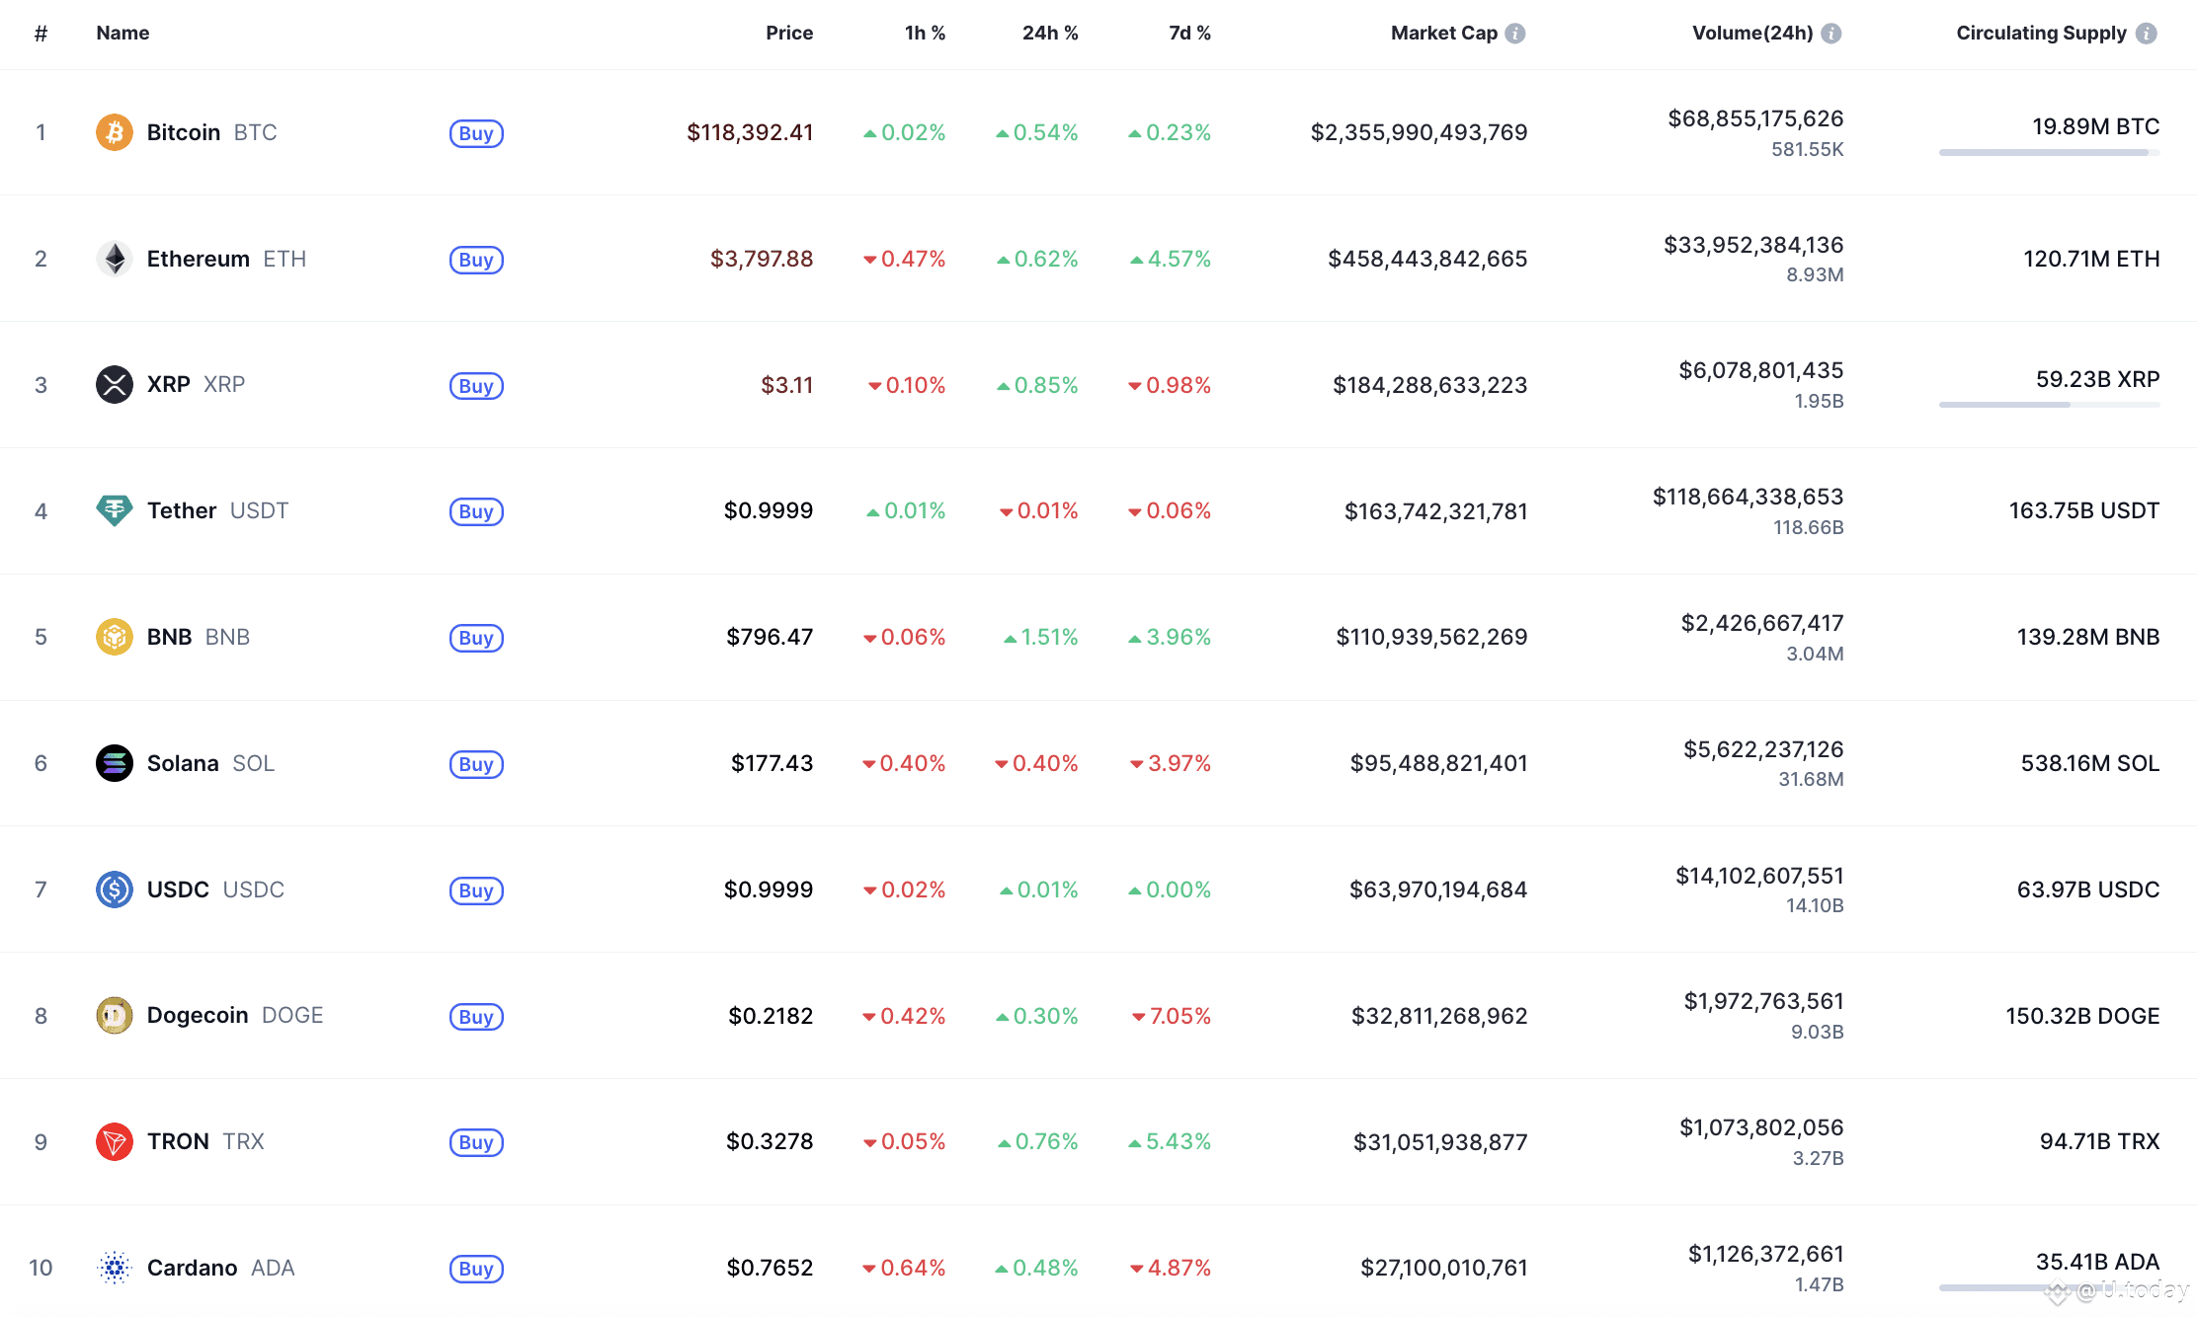The image size is (2197, 1317).
Task: Open the XRP name link
Action: [196, 385]
